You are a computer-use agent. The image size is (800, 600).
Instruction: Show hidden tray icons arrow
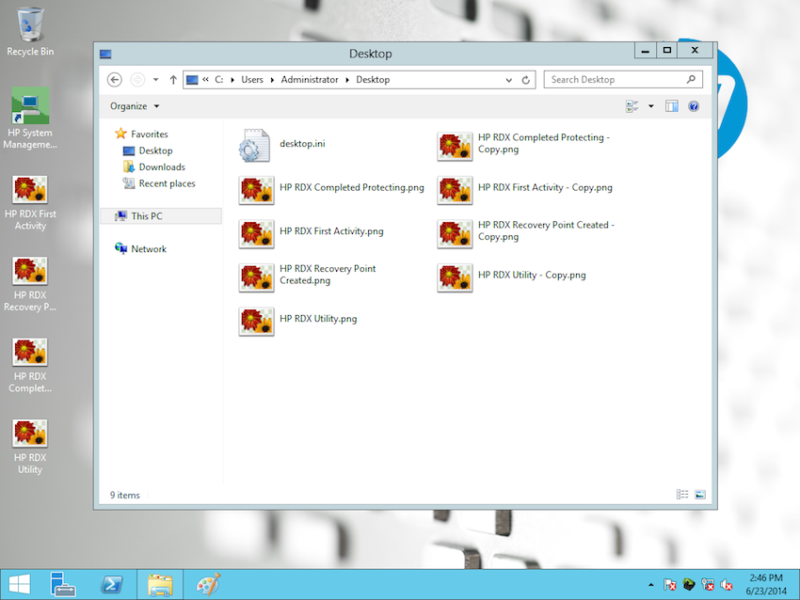651,585
